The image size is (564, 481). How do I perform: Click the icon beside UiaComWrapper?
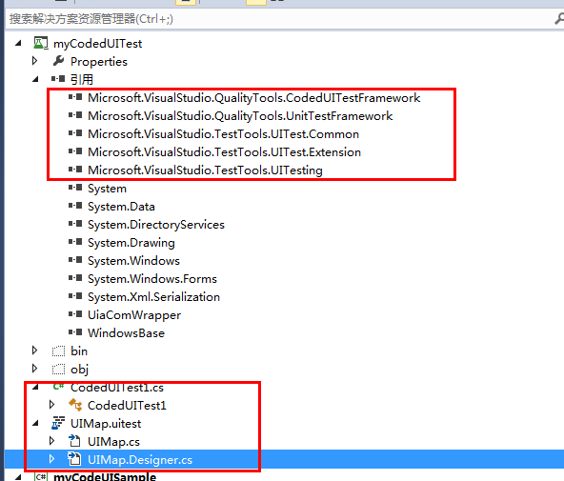click(75, 314)
